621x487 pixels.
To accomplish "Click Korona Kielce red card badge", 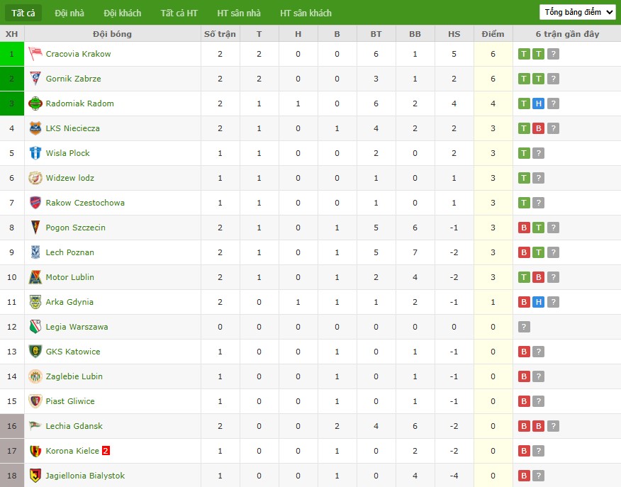I will click(x=106, y=451).
